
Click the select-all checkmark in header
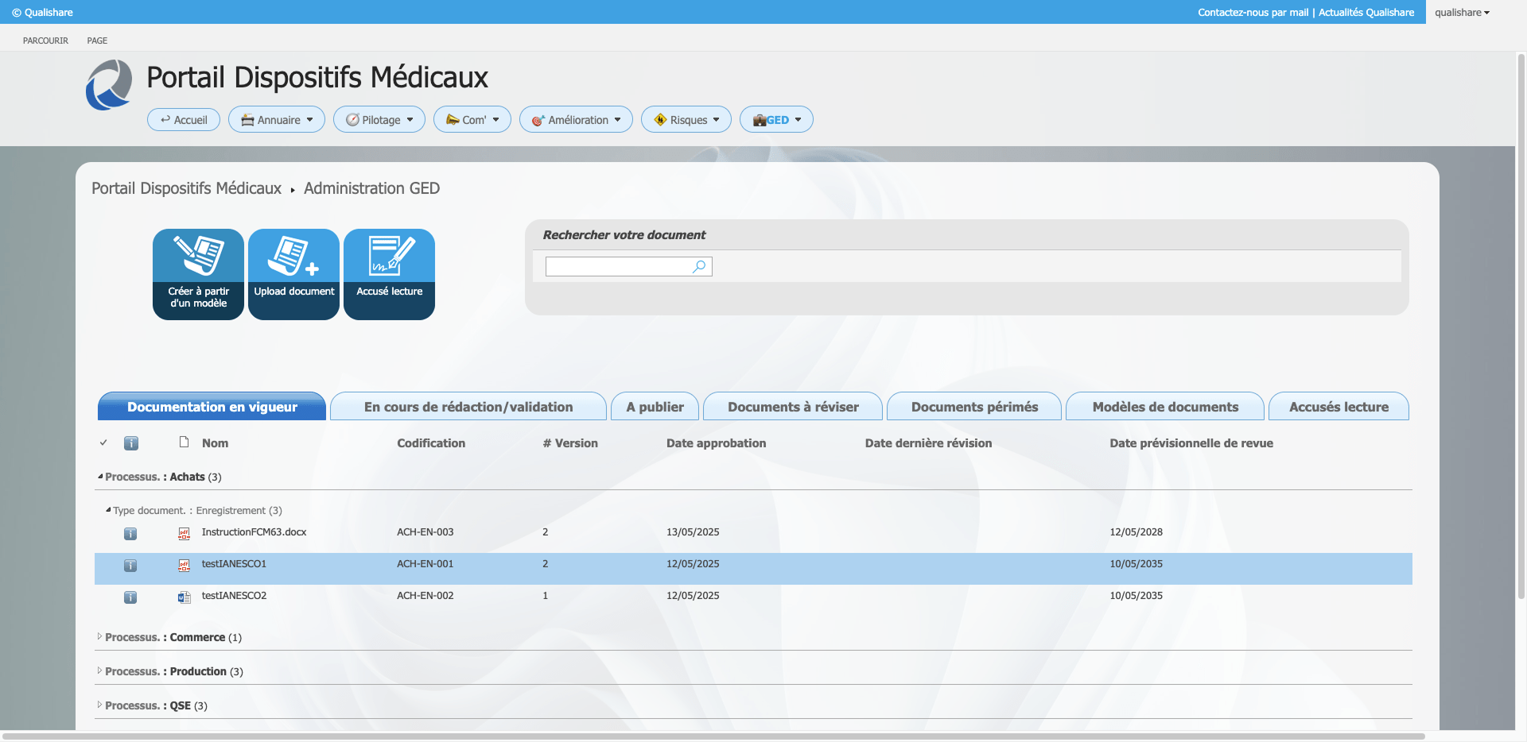coord(103,442)
